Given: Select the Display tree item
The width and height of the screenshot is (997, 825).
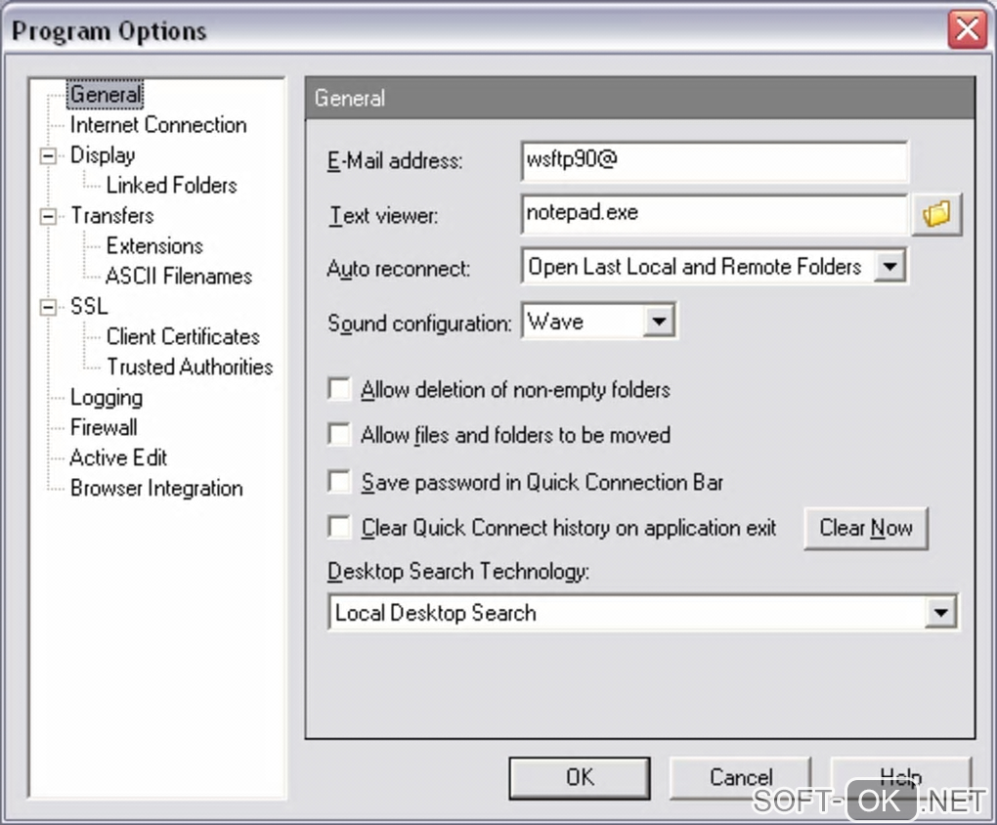Looking at the screenshot, I should coord(103,155).
